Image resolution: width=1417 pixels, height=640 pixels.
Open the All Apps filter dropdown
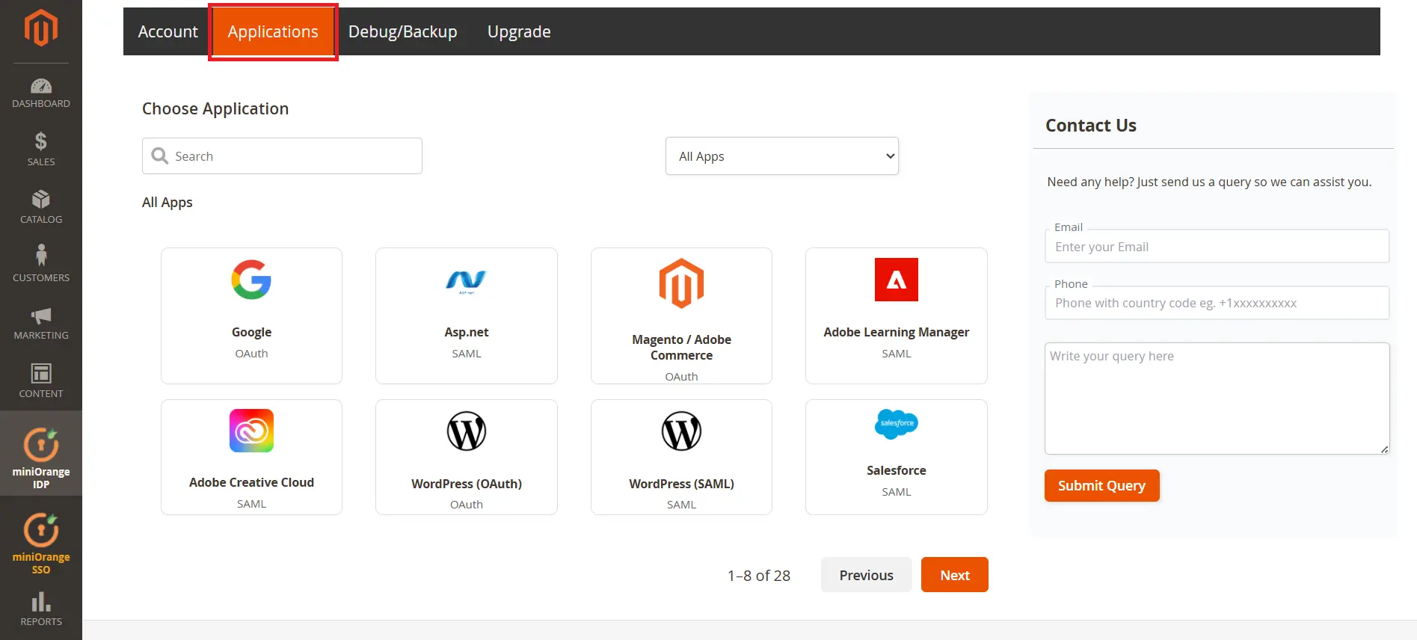782,156
